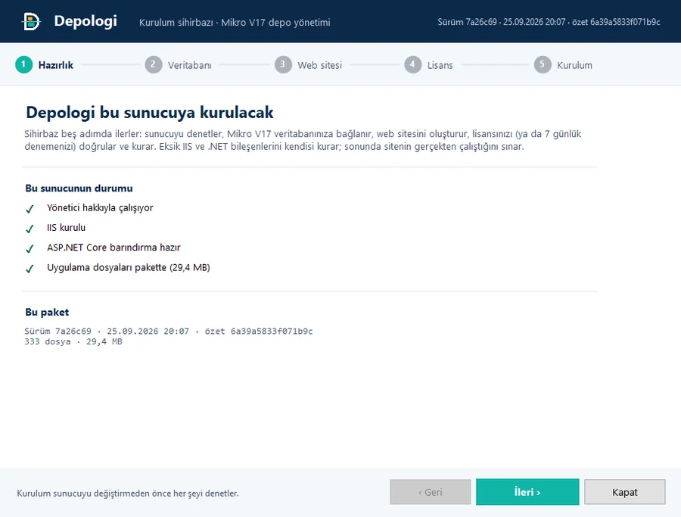Click the Depologi title in header
The height and width of the screenshot is (517, 681).
pyautogui.click(x=86, y=21)
